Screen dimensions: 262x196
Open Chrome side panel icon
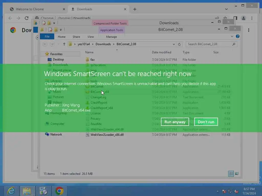(x=235, y=18)
